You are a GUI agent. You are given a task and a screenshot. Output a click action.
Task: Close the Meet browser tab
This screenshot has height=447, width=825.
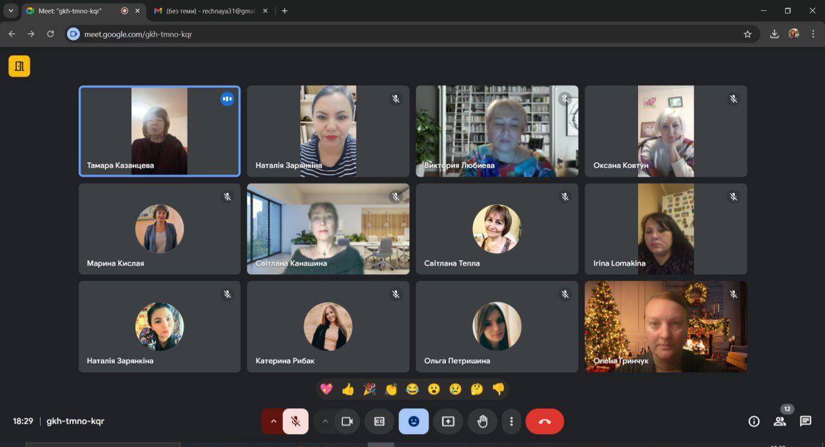click(137, 11)
